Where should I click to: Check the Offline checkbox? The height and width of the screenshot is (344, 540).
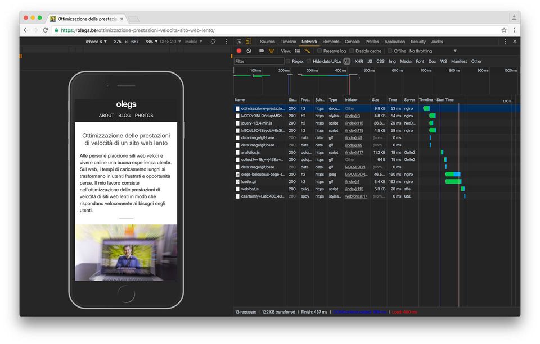coord(390,51)
